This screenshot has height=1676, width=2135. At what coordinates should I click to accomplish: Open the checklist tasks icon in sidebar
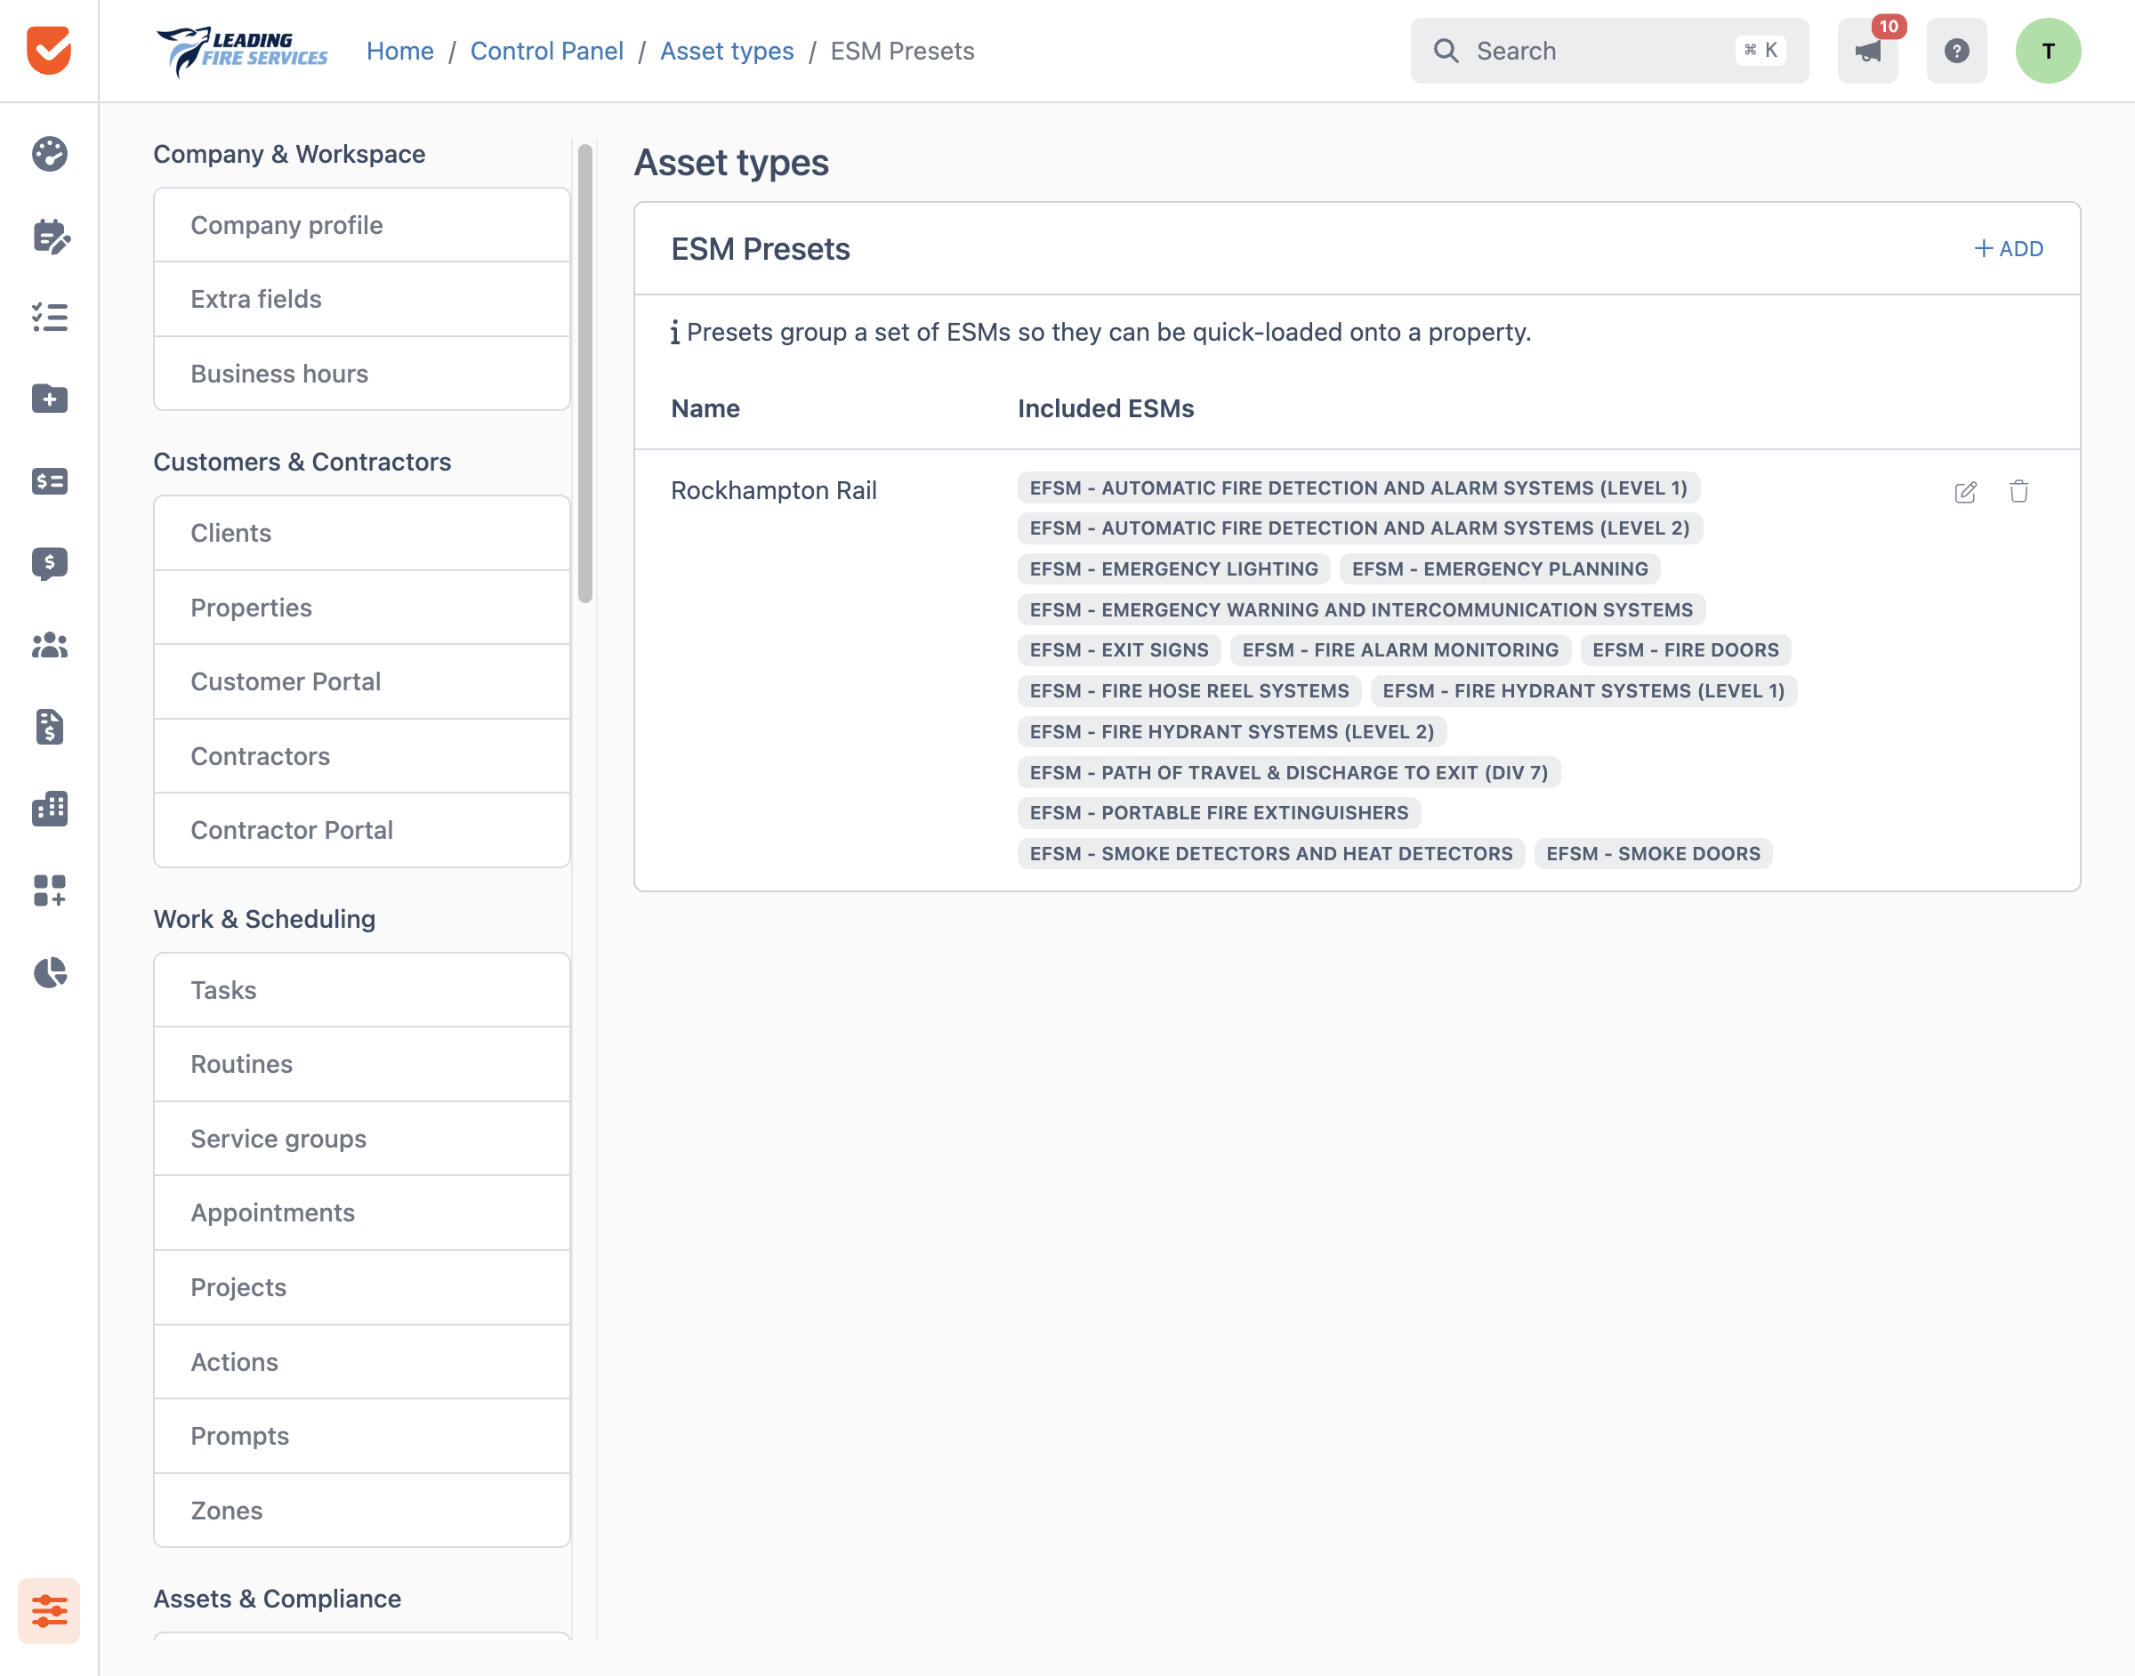click(49, 317)
